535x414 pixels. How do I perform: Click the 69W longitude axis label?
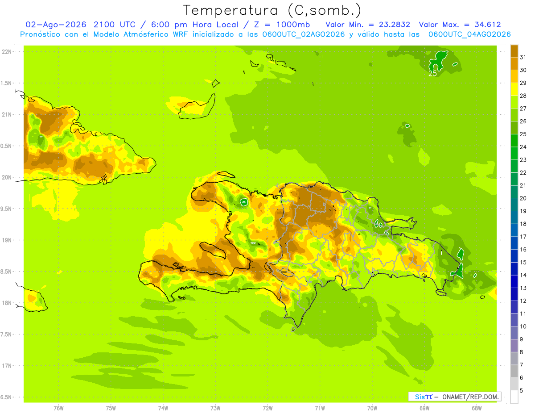pyautogui.click(x=424, y=408)
